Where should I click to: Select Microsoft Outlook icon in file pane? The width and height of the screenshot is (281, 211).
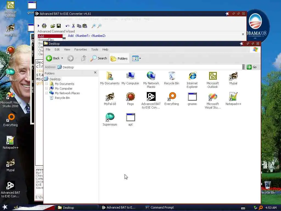[x=213, y=80]
